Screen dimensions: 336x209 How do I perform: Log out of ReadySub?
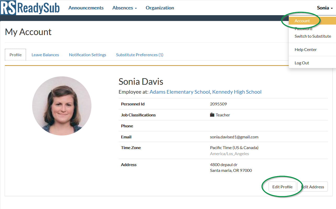[302, 63]
